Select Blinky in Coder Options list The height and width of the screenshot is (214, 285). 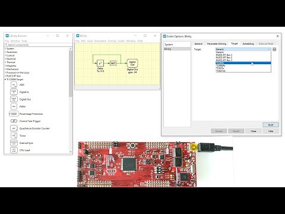[x=177, y=49]
